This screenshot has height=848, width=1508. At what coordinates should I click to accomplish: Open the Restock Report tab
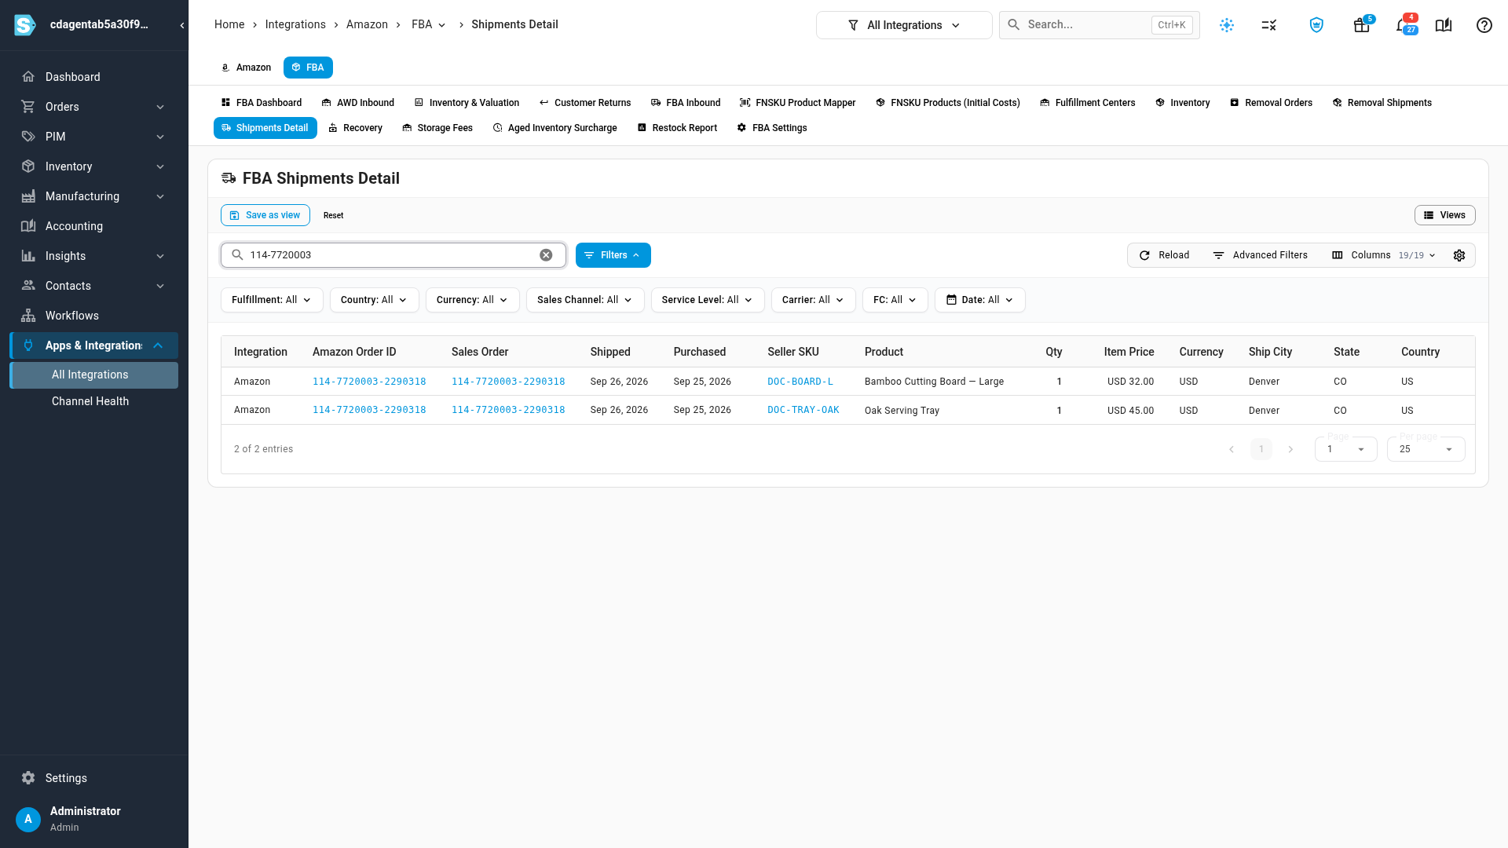click(677, 128)
